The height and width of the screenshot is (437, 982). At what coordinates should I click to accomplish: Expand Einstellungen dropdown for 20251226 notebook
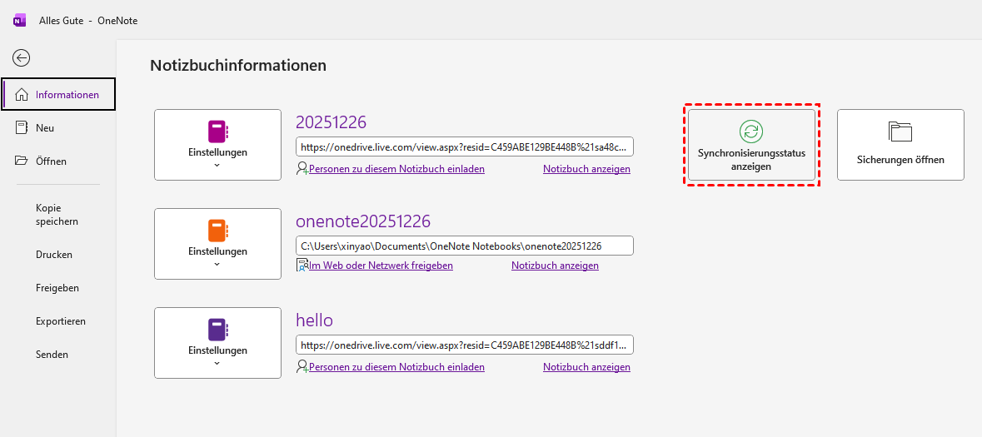[217, 165]
